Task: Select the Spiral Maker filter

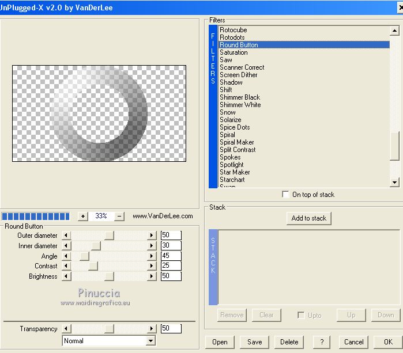Action: tap(236, 142)
